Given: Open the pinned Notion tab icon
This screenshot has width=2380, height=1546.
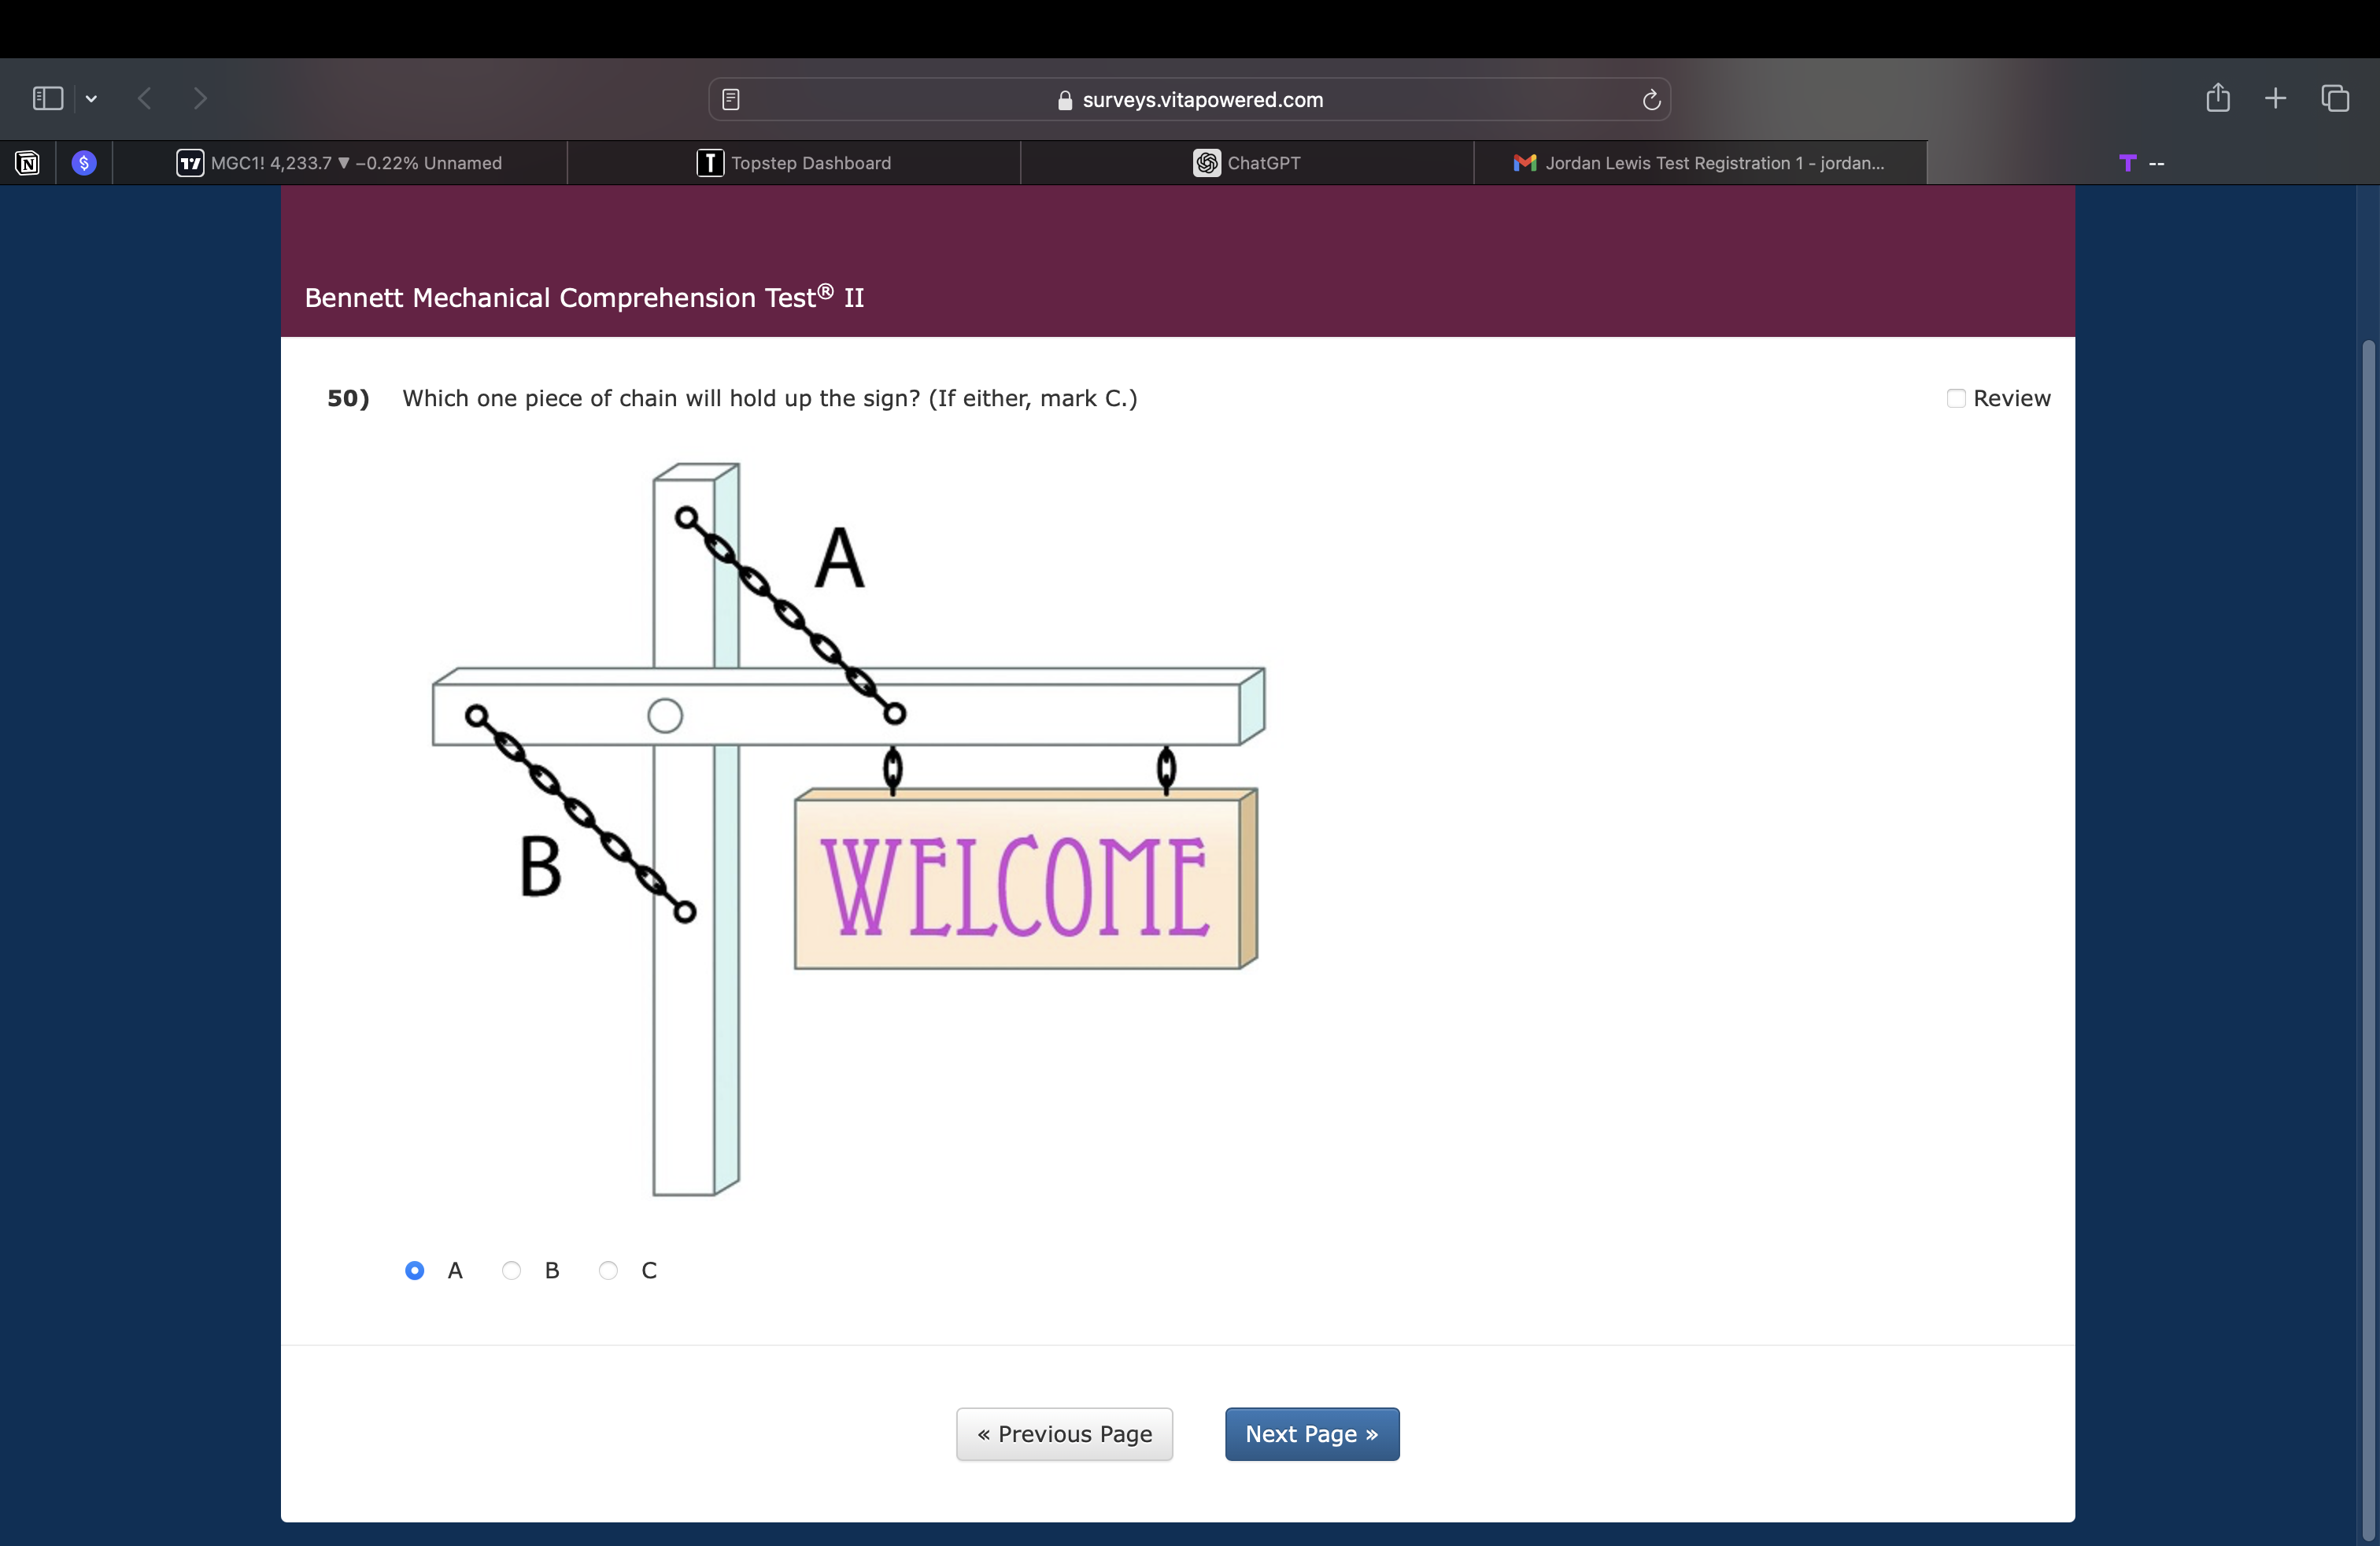Looking at the screenshot, I should (x=28, y=163).
